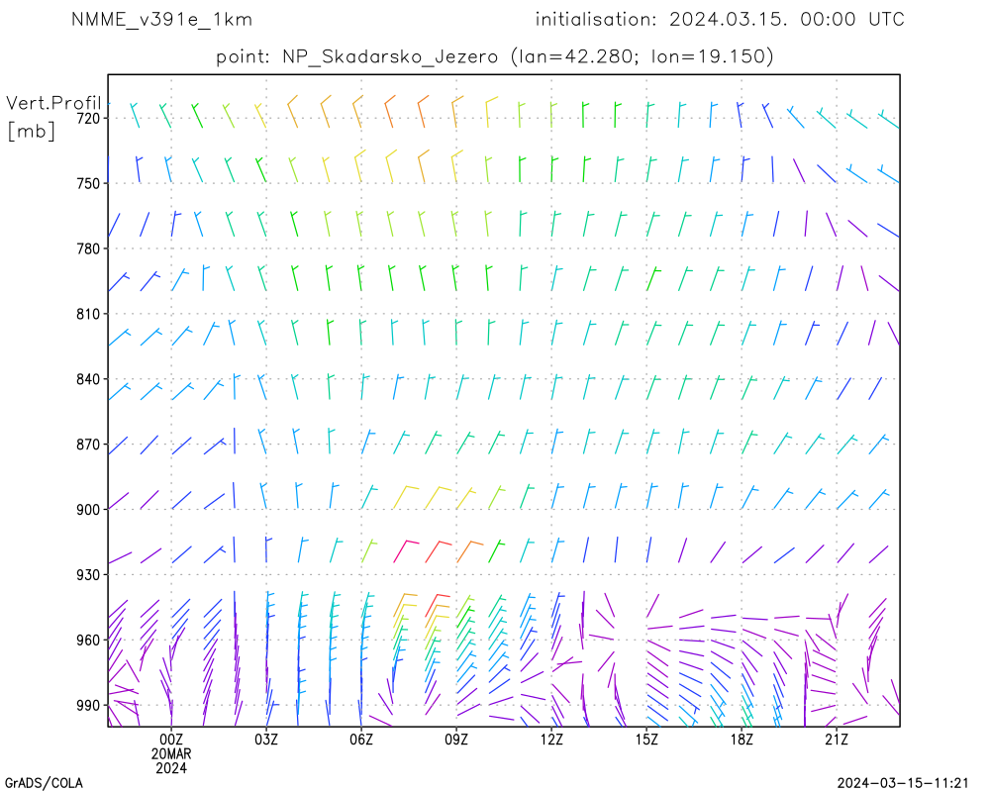Viewport: 990px width, 792px height.
Task: Click the 780 pressure level label
Action: pyautogui.click(x=88, y=248)
